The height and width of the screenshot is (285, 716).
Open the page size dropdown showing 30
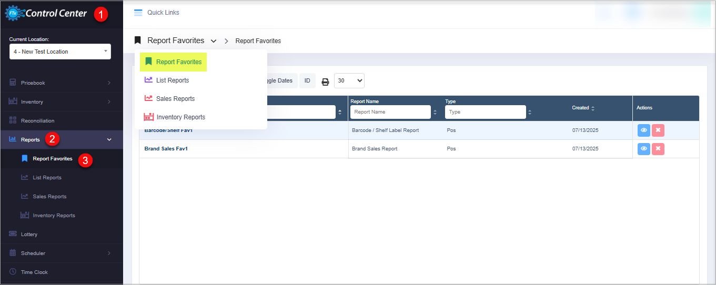pos(349,81)
